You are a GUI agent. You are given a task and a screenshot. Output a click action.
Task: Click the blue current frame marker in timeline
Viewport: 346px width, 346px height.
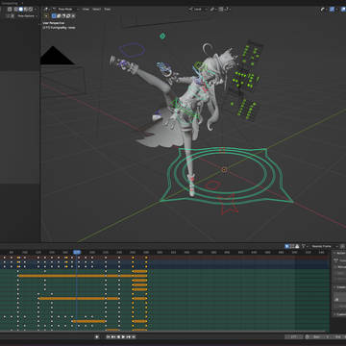click(77, 253)
